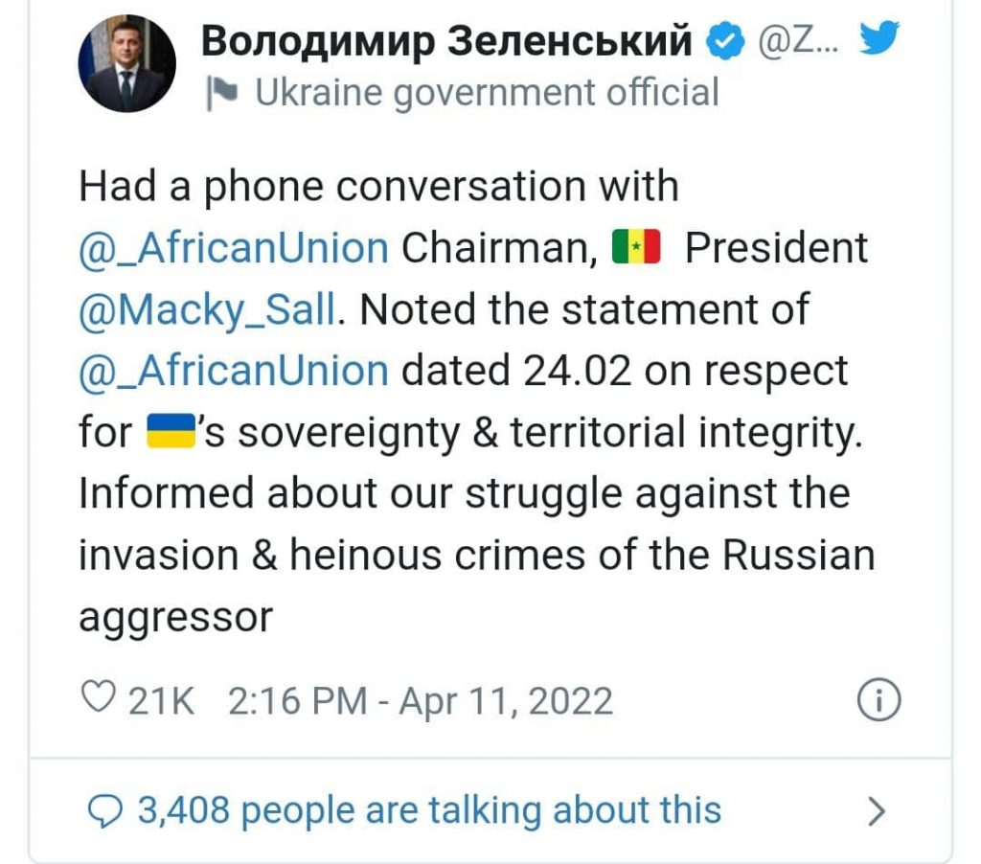Viewport: 981px width, 864px height.
Task: Open the tweet info icon
Action: 878,699
